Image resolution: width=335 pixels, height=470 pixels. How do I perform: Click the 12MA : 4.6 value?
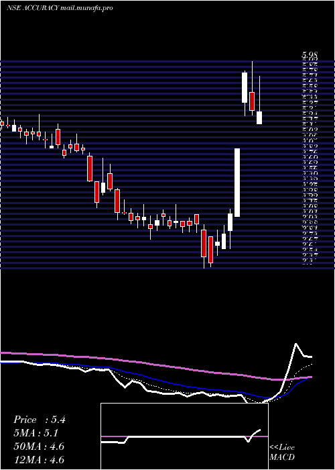click(39, 459)
